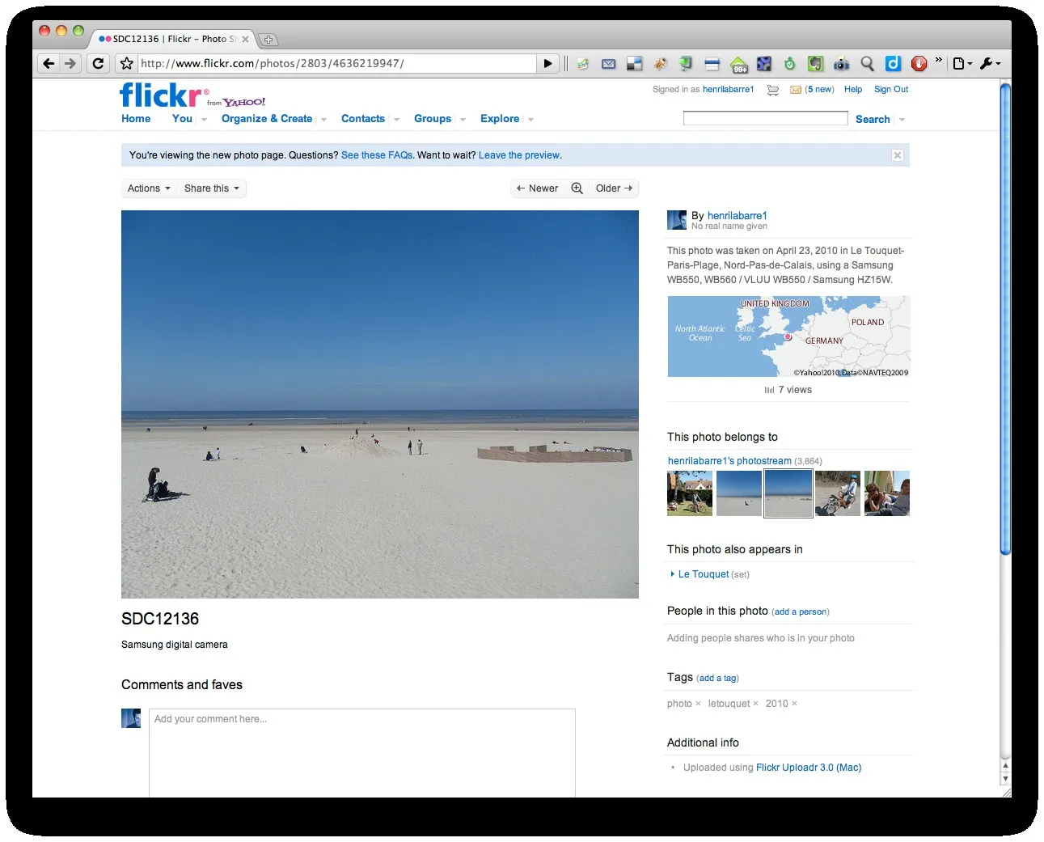This screenshot has height=842, width=1044.
Task: Open a new browser tab
Action: click(x=268, y=39)
